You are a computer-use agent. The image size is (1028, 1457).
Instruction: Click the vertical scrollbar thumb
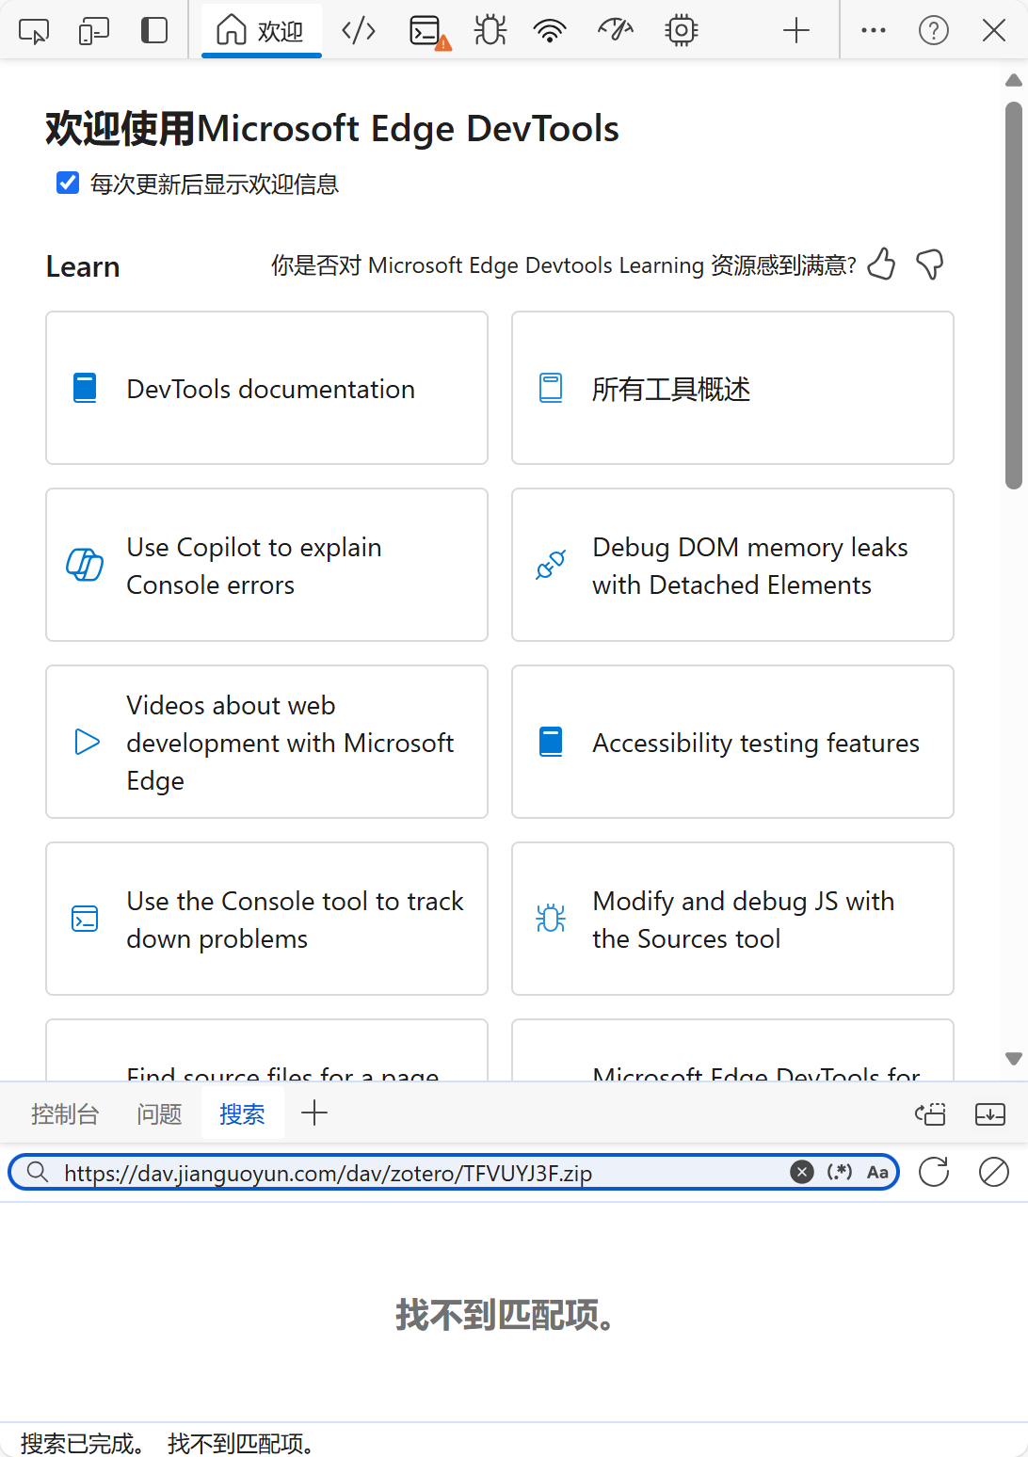pos(1014,296)
